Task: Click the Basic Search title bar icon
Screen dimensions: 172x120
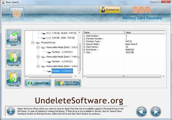Action: (x=3, y=2)
